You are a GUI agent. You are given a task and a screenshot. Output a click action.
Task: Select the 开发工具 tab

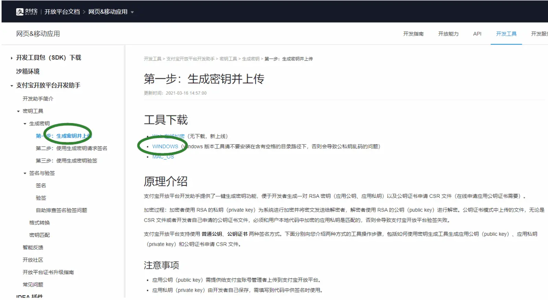click(x=506, y=34)
